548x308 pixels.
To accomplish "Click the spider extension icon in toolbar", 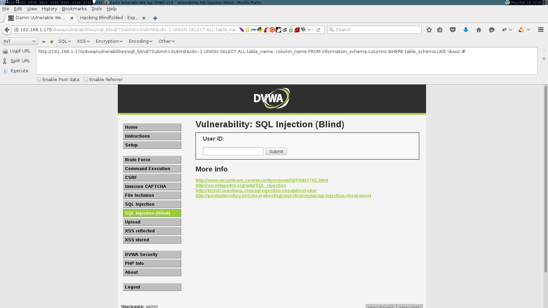I will [x=504, y=30].
